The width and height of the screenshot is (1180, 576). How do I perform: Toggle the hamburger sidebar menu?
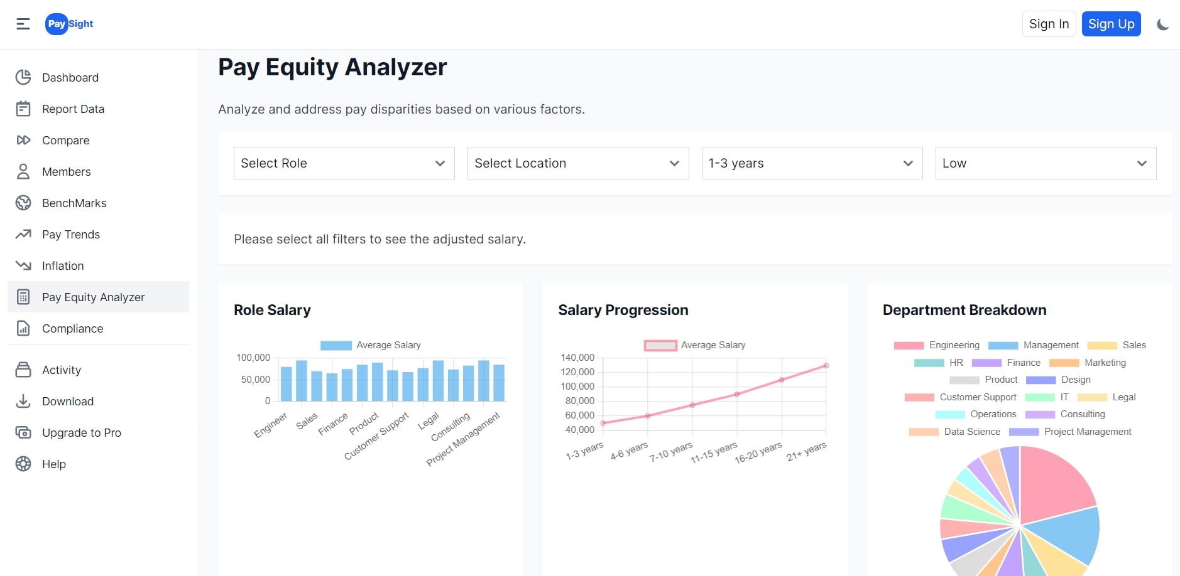[x=23, y=24]
